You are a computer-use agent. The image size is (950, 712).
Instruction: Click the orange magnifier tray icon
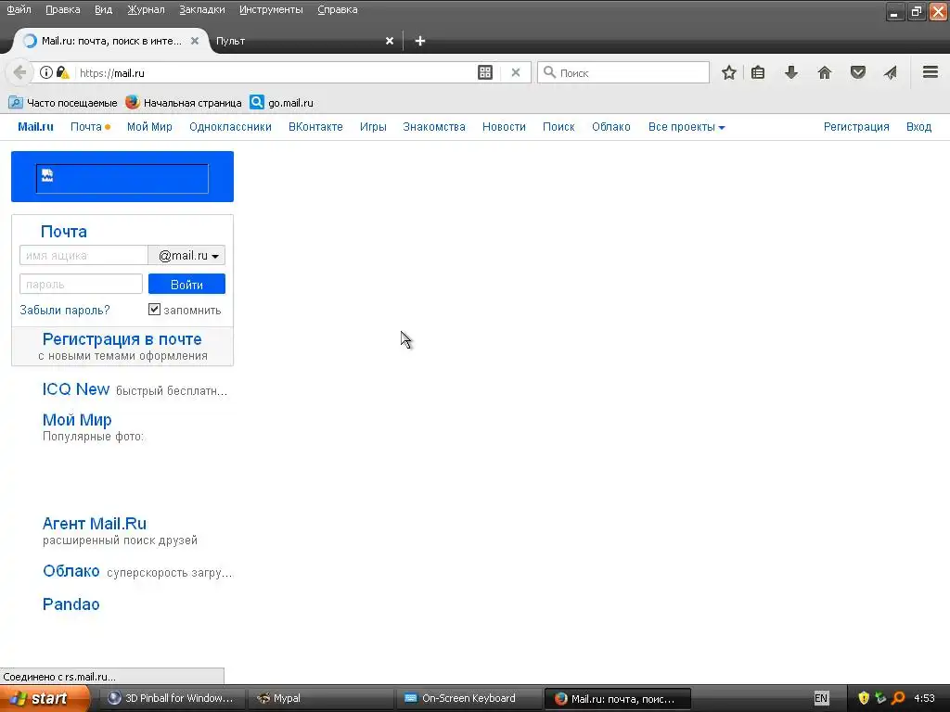[898, 698]
